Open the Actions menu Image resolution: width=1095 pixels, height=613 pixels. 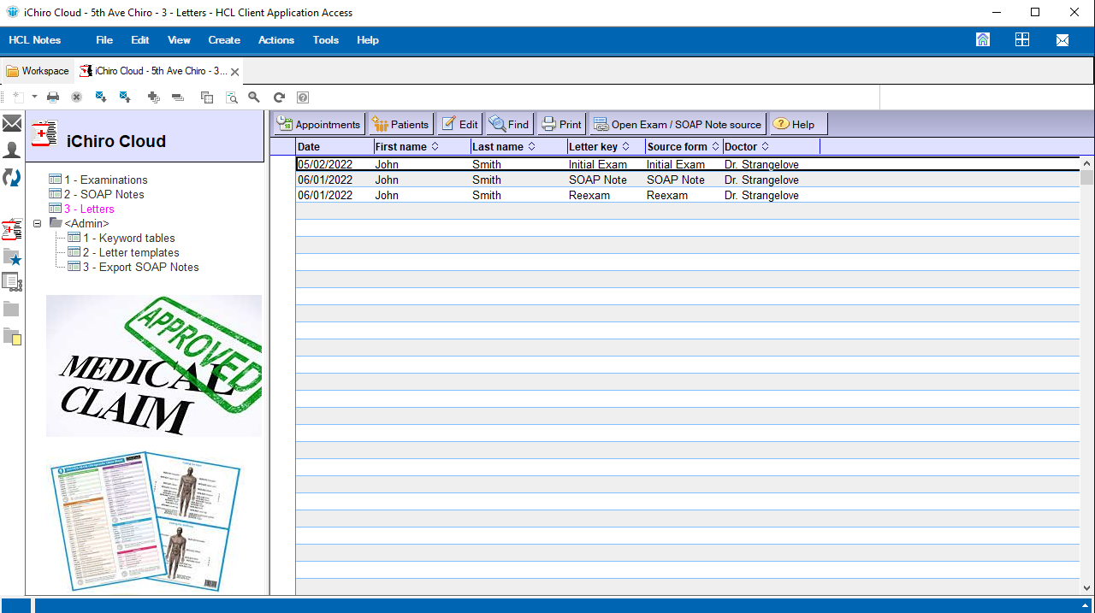point(275,40)
